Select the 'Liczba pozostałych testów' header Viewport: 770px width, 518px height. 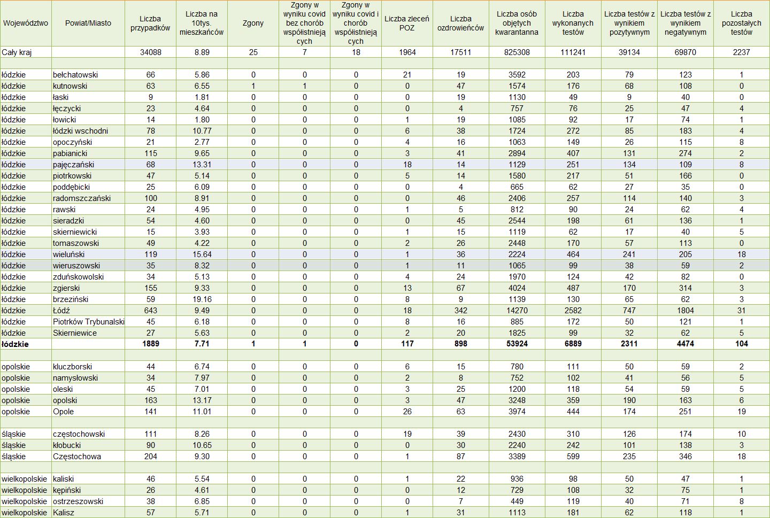pyautogui.click(x=742, y=23)
